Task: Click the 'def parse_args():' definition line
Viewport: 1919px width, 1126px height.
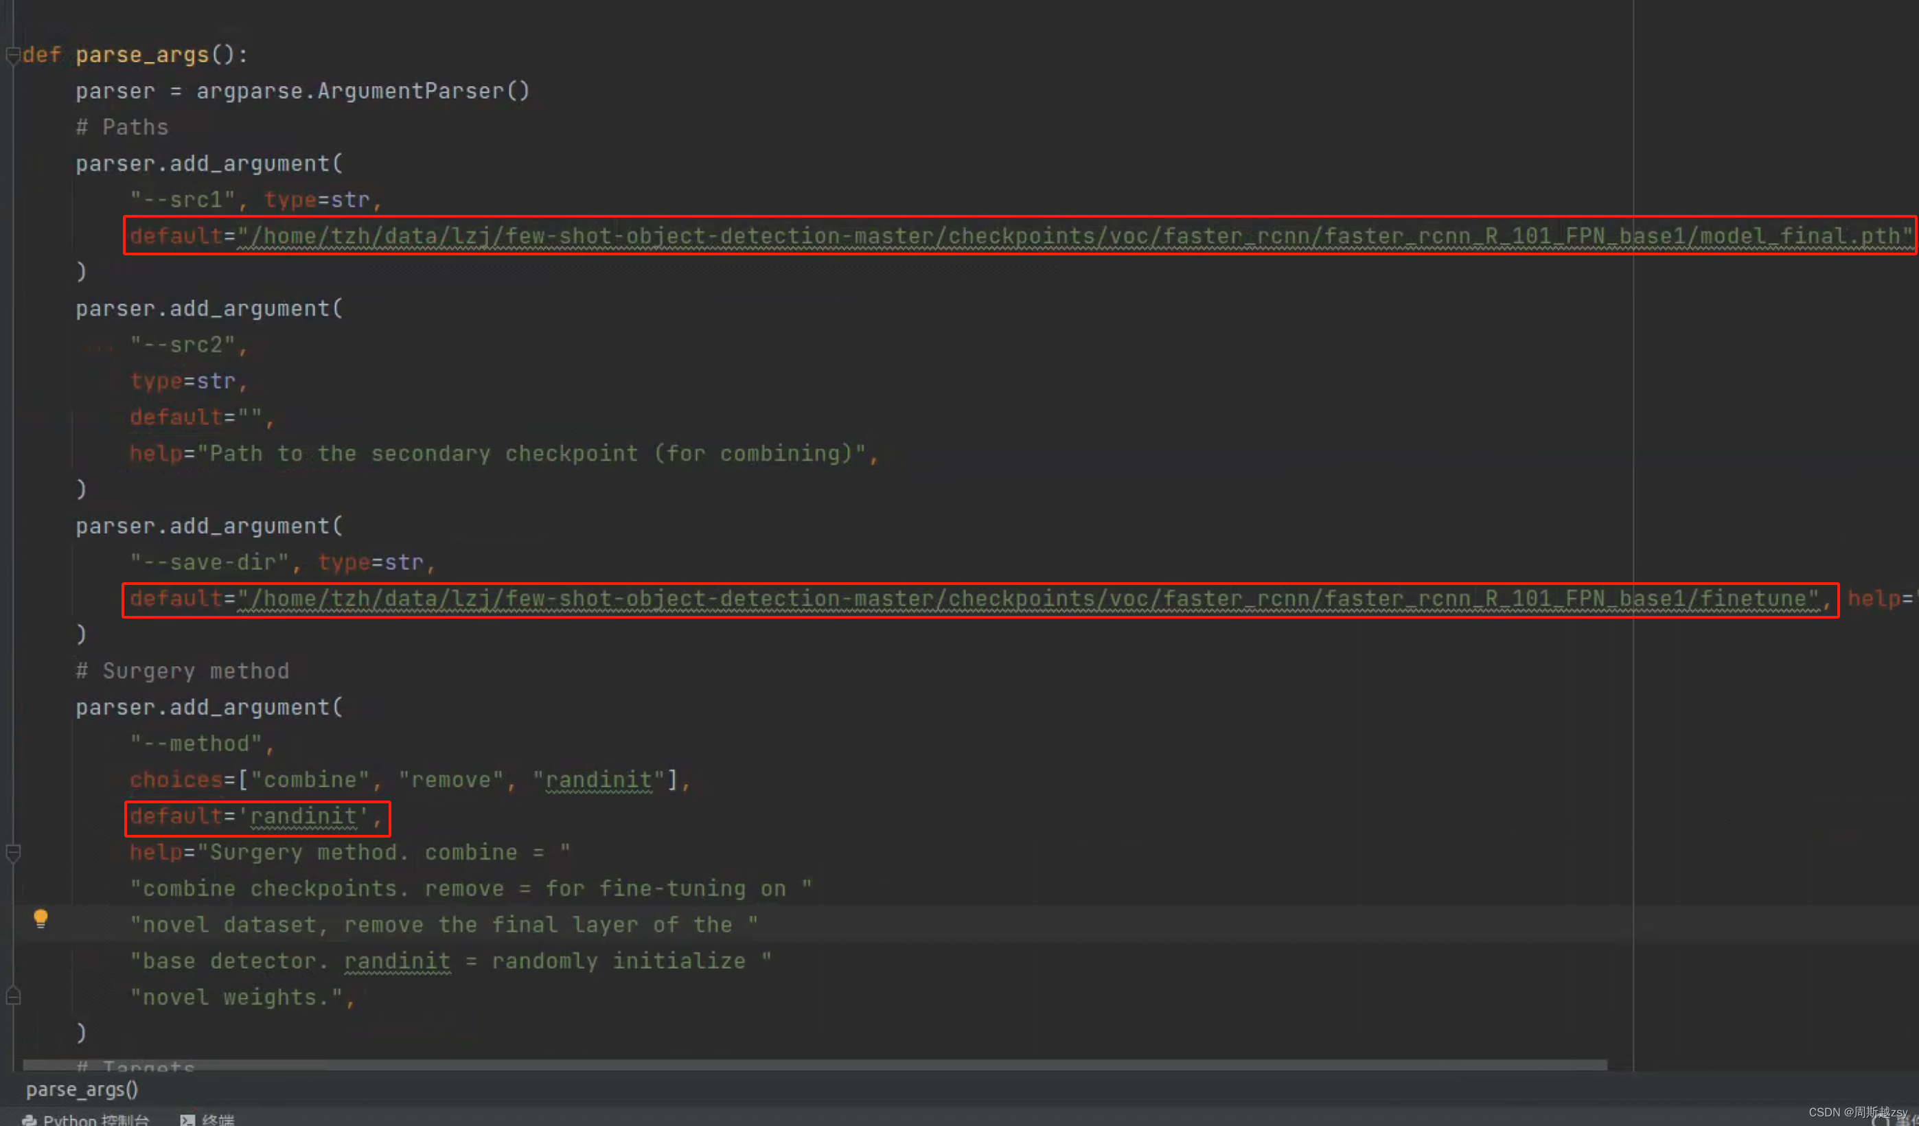Action: tap(135, 55)
